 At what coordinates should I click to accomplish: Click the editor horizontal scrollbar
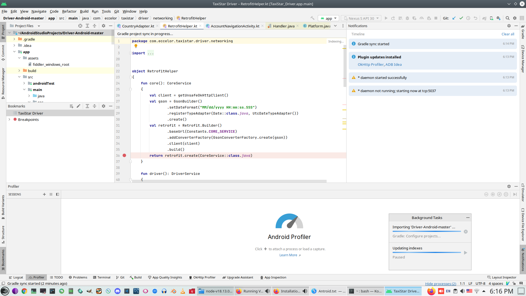tap(229, 181)
